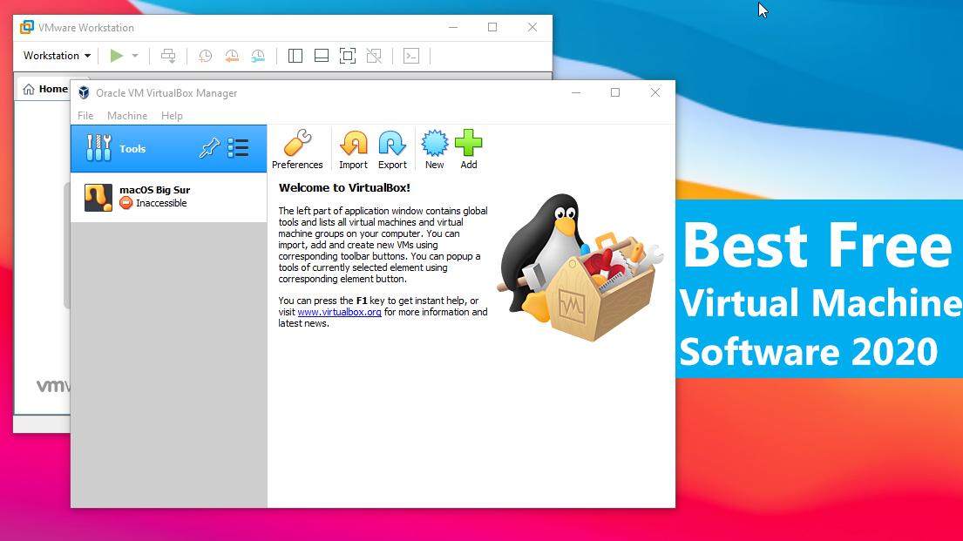Take a snapshot in VMware Workstation

coord(205,55)
